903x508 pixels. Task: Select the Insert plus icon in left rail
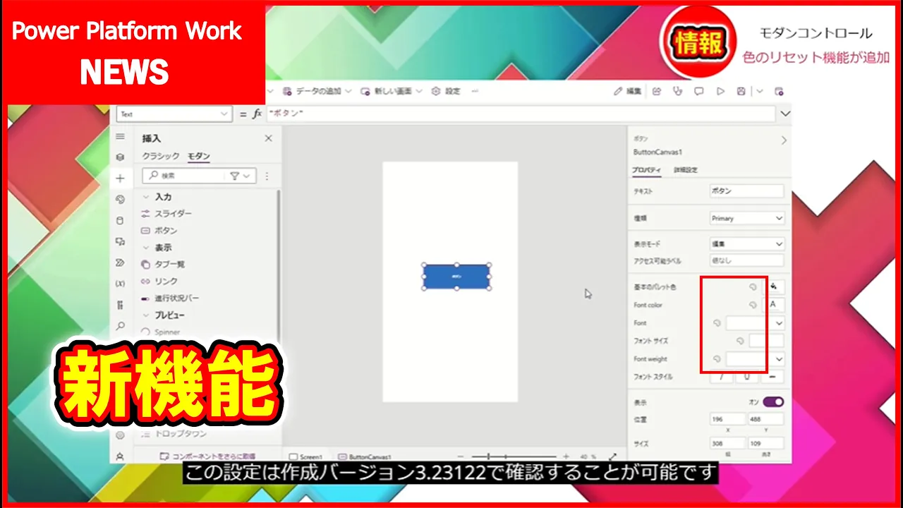coord(120,179)
